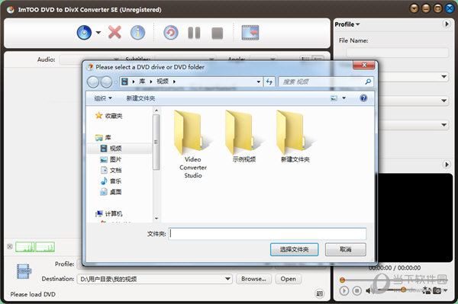Open the Profile menu in right panel
The height and width of the screenshot is (304, 458).
(x=347, y=24)
